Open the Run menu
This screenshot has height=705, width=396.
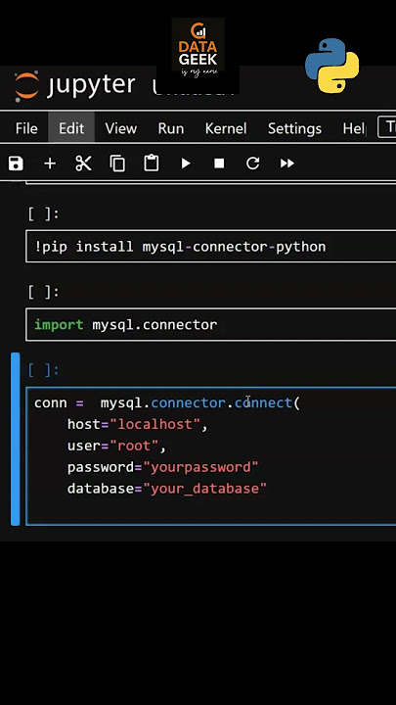[170, 128]
